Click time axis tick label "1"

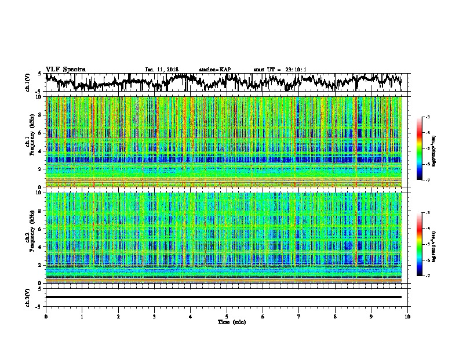[82, 317]
